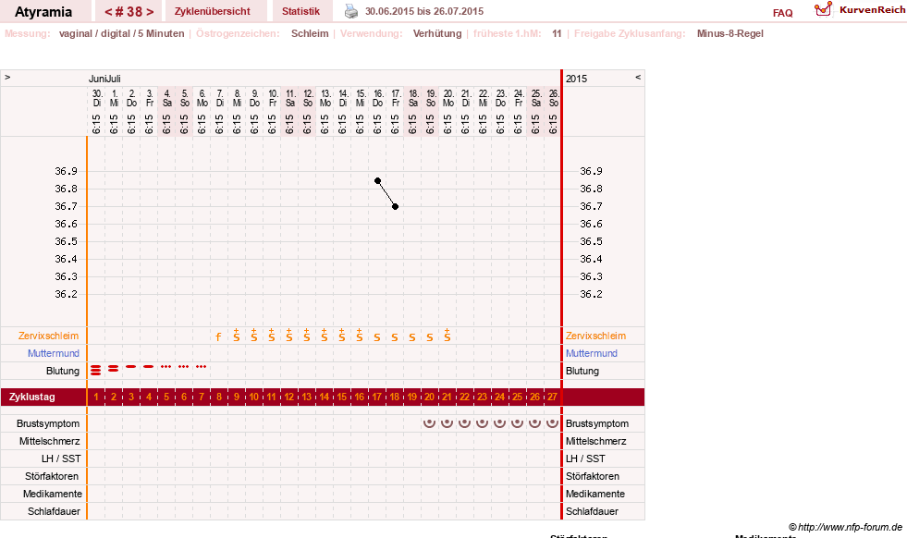Click the printer icon beside the date range
The height and width of the screenshot is (538, 907).
coord(351,11)
